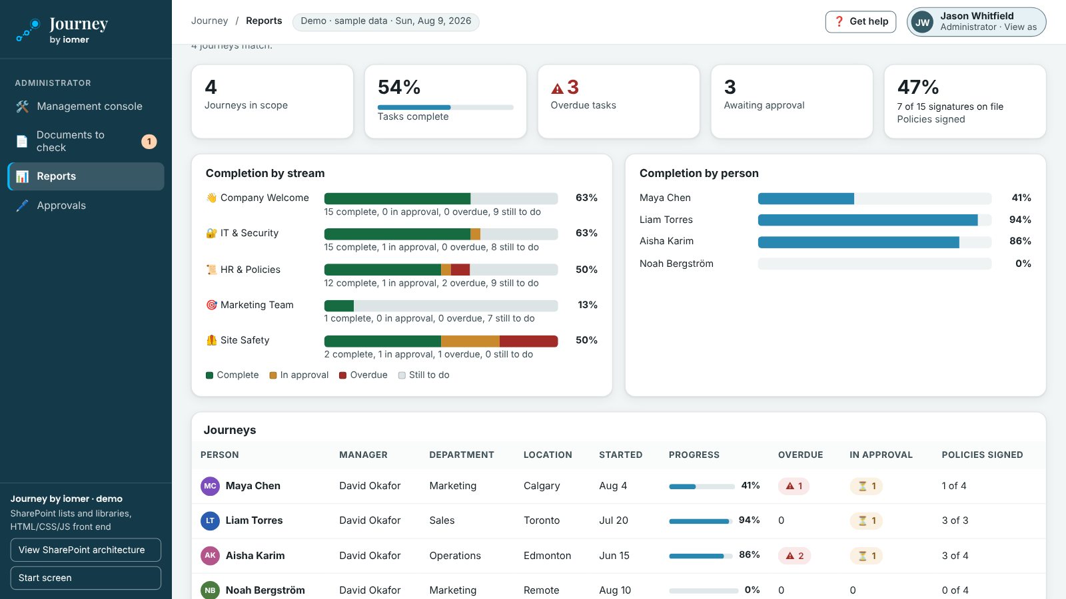Click Maya Chen's name in Journeys table
This screenshot has width=1066, height=599.
253,486
